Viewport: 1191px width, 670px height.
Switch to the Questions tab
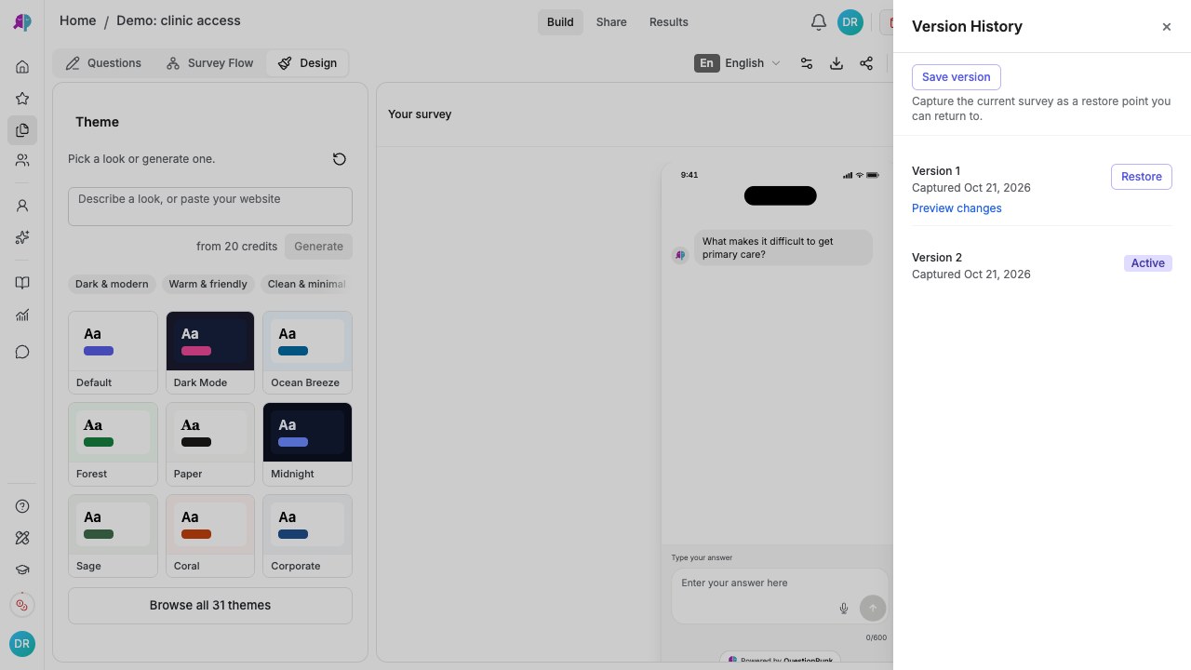[103, 63]
